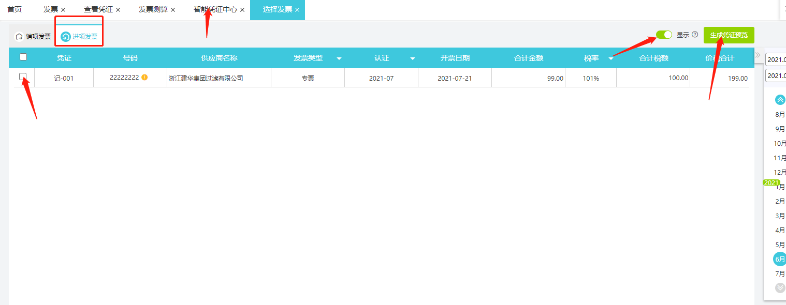786x305 pixels.
Task: Click the 号码 column header
Action: tap(130, 58)
